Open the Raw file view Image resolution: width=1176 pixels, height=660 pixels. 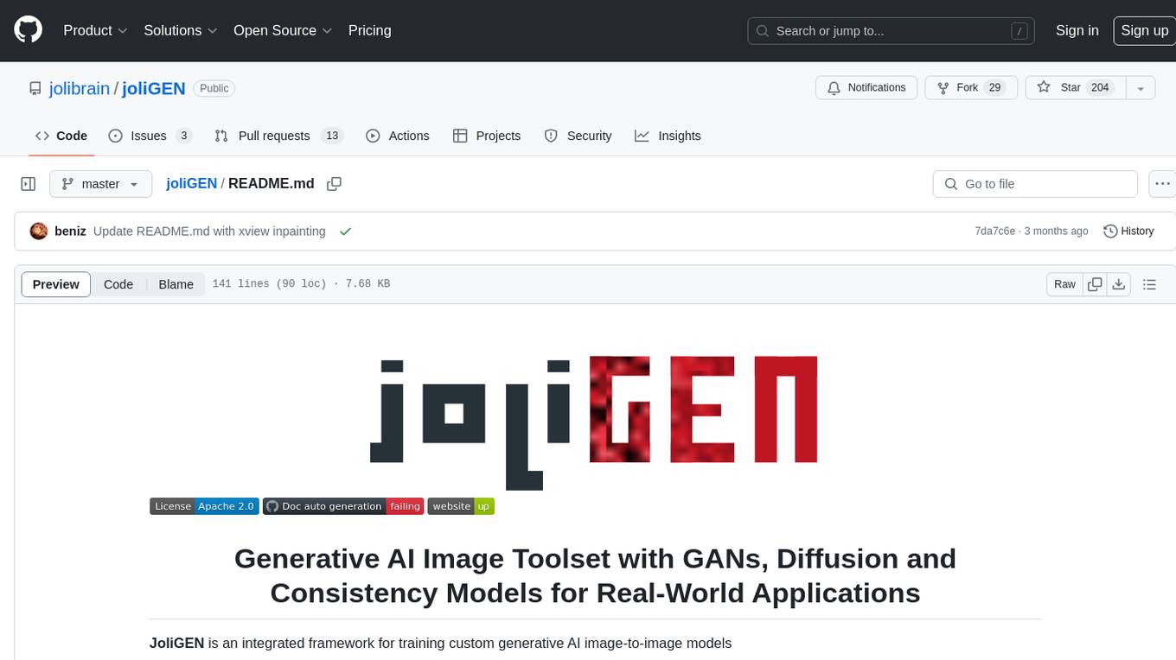(x=1064, y=284)
